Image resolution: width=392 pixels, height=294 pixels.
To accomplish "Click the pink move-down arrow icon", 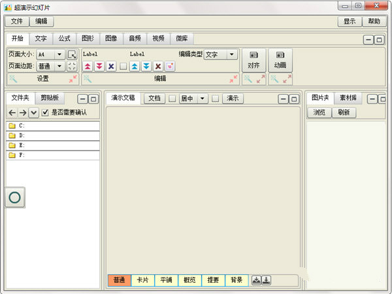I will click(99, 66).
